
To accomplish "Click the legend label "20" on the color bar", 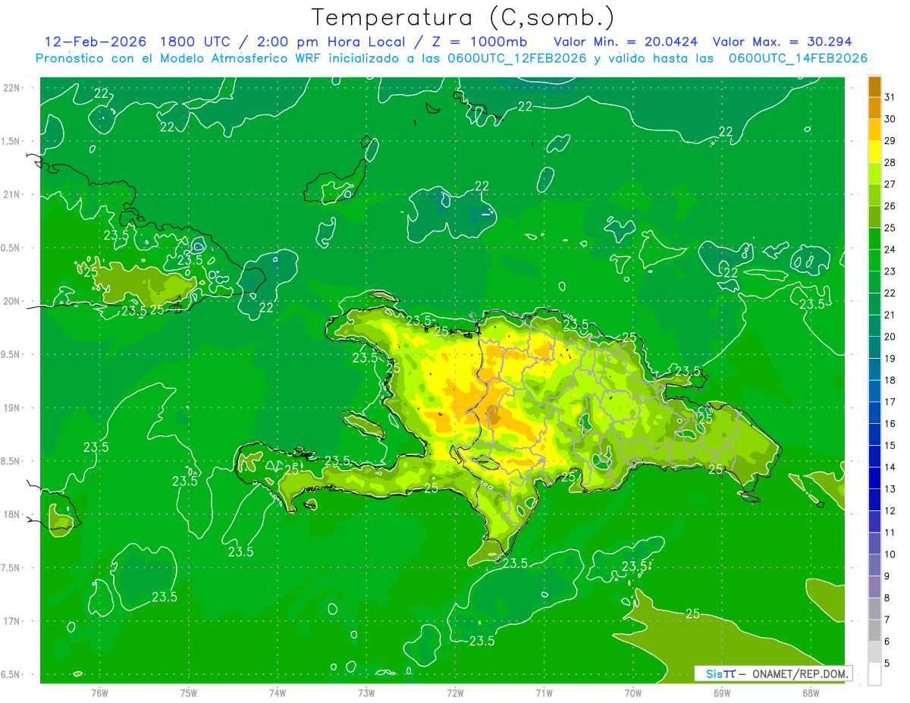I will click(x=890, y=337).
